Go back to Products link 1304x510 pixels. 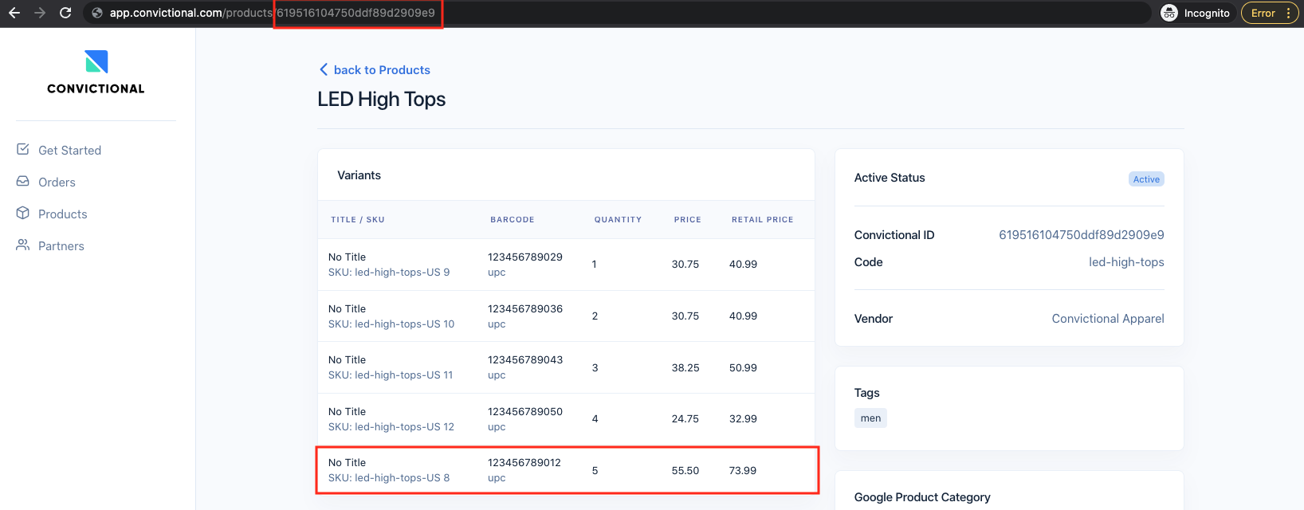382,70
